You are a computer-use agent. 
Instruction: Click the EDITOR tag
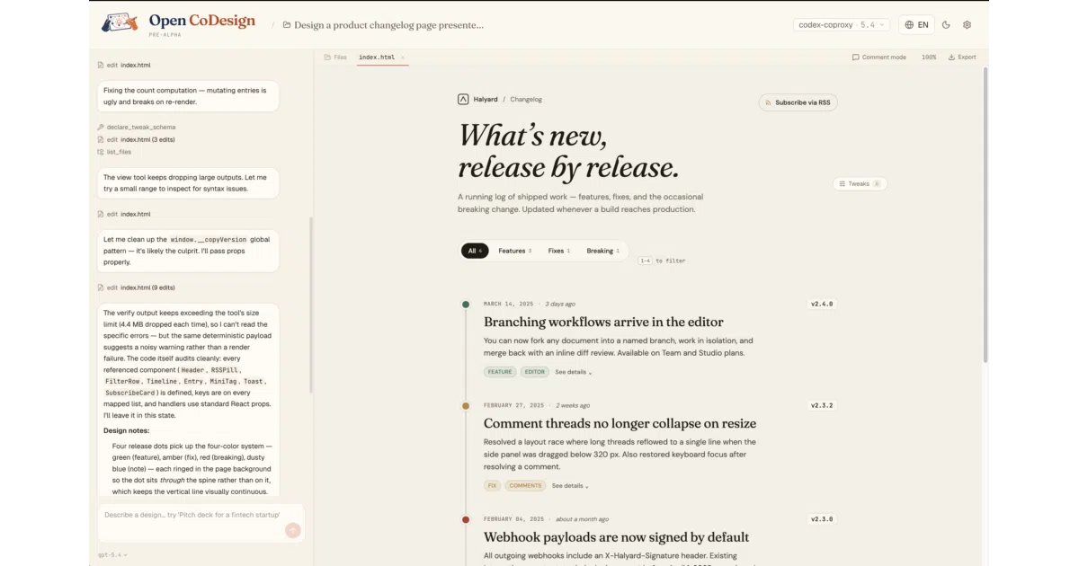(x=534, y=372)
